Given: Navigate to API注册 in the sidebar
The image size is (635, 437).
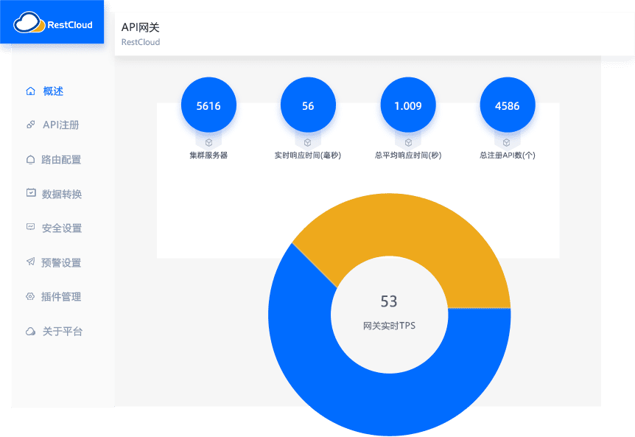Looking at the screenshot, I should point(63,125).
